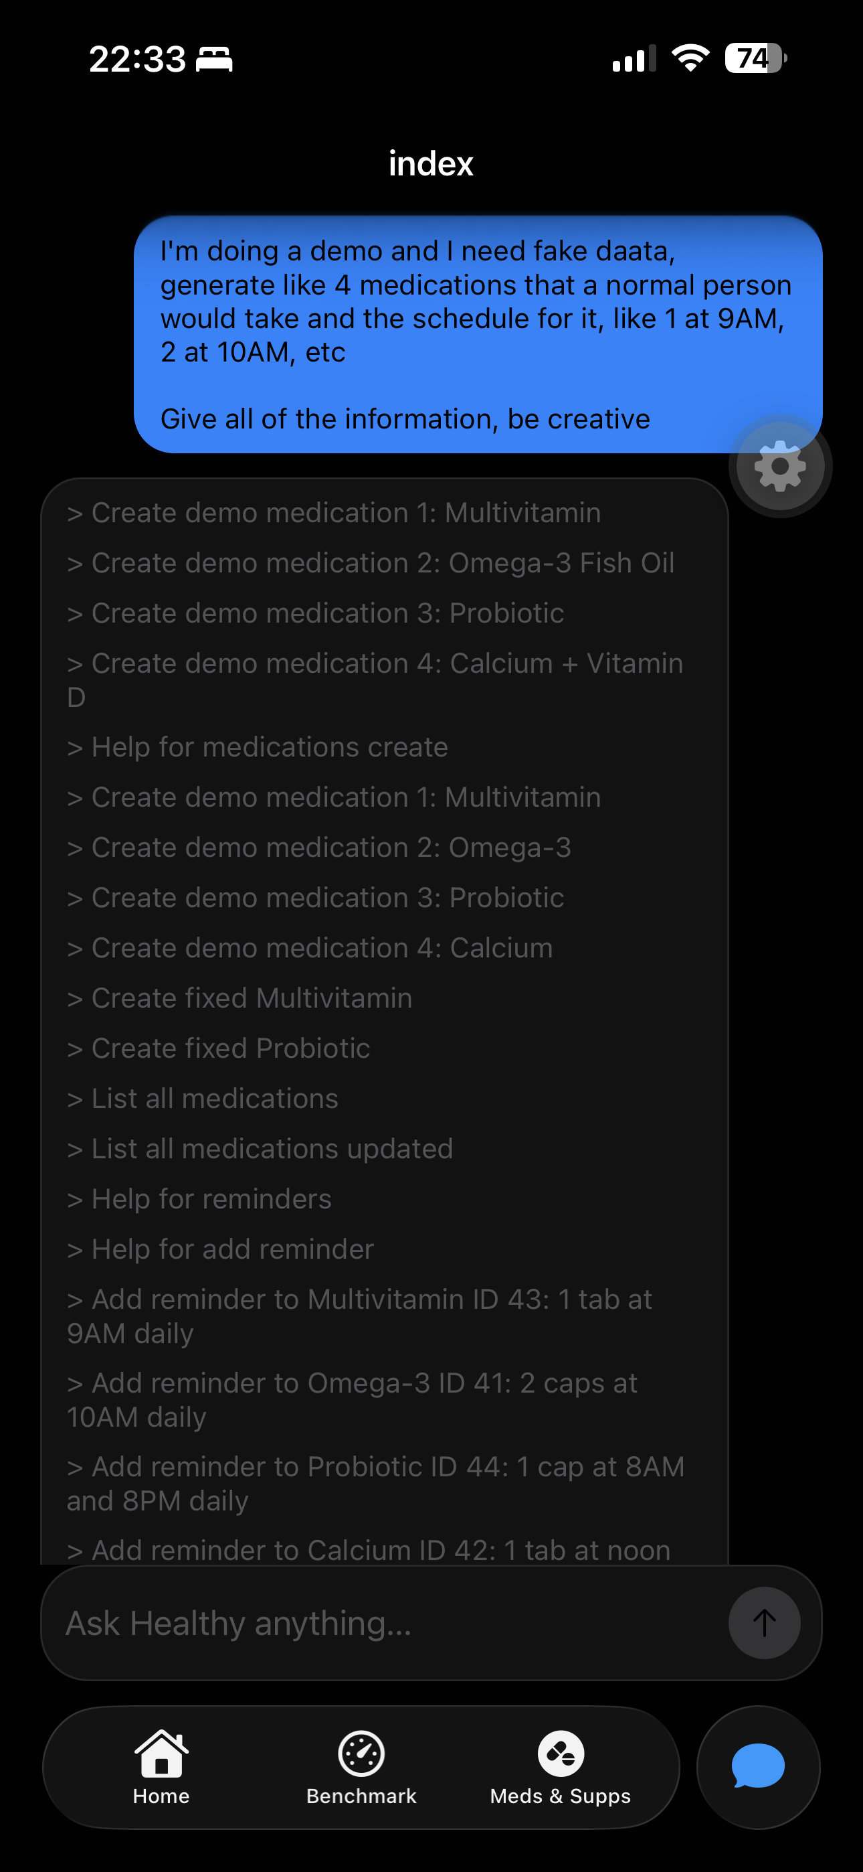This screenshot has width=863, height=1872.
Task: Open the Benchmark gauge icon
Action: pyautogui.click(x=361, y=1753)
